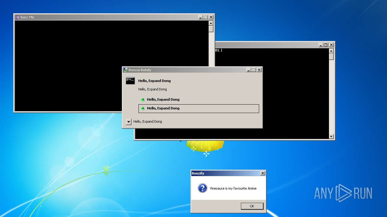This screenshot has width=387, height=217.
Task: Click the scrollbar thumb in Succ Me window
Action: (x=211, y=29)
